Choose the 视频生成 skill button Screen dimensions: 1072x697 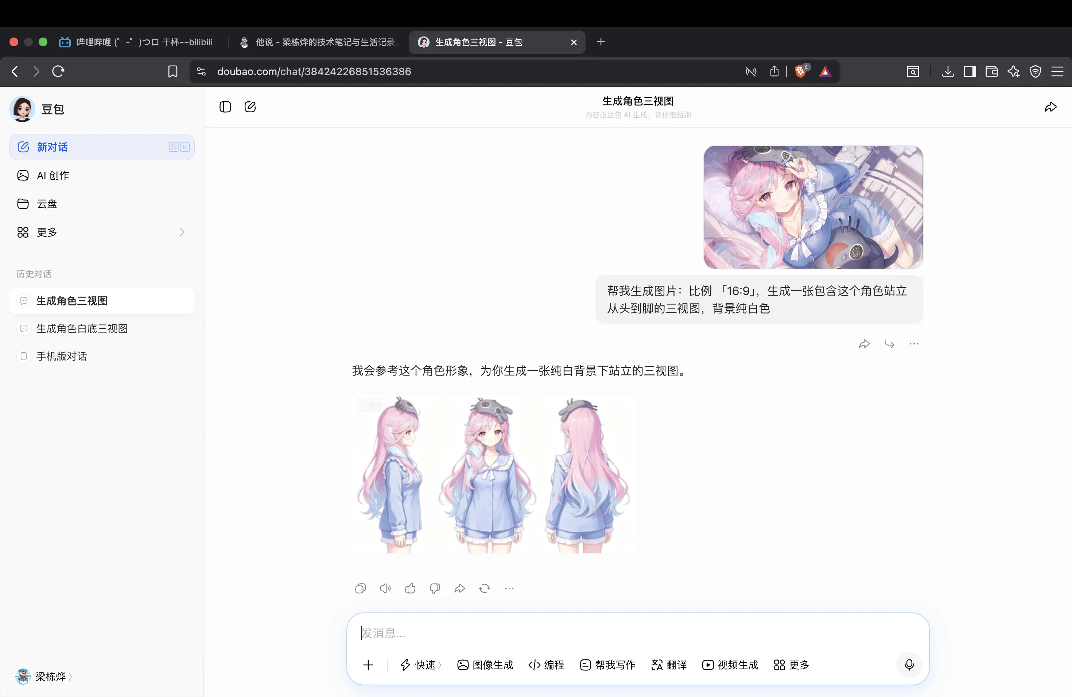[x=730, y=665]
